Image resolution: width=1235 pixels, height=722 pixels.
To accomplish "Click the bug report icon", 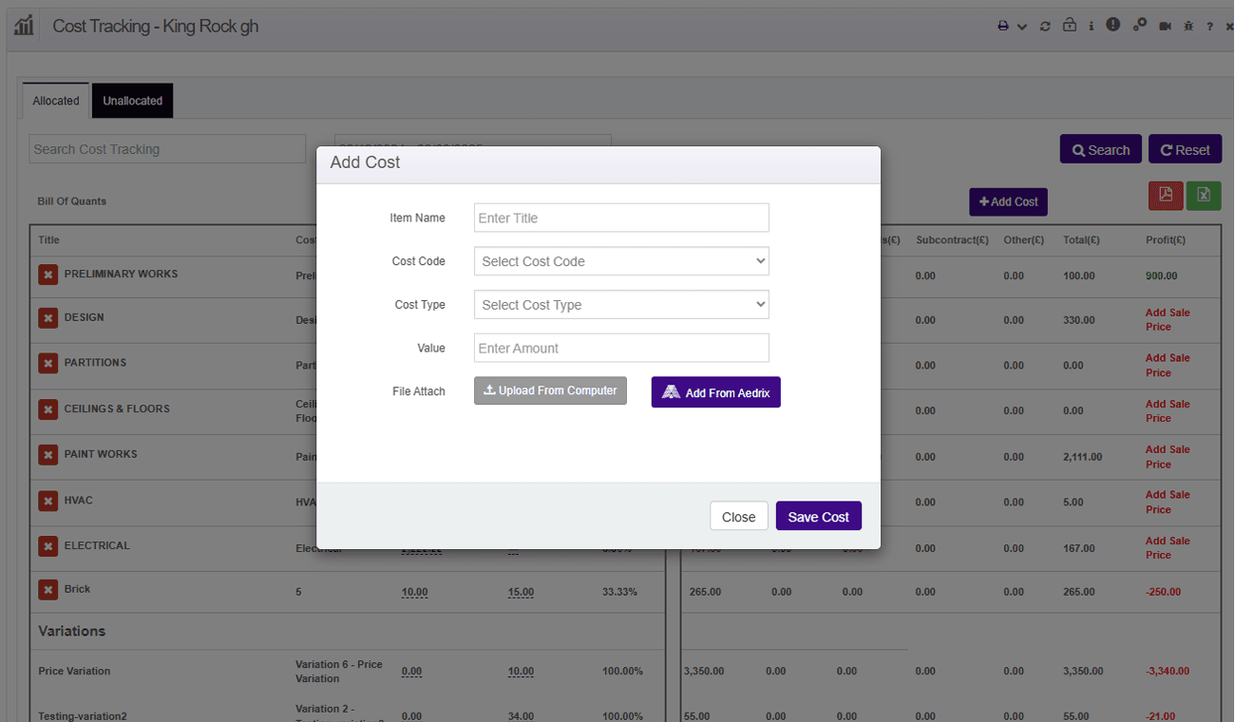I will click(x=1188, y=27).
